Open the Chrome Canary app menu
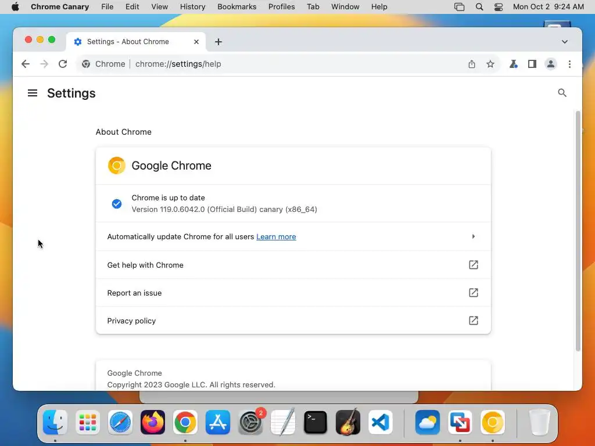Image resolution: width=595 pixels, height=446 pixels. coord(60,7)
